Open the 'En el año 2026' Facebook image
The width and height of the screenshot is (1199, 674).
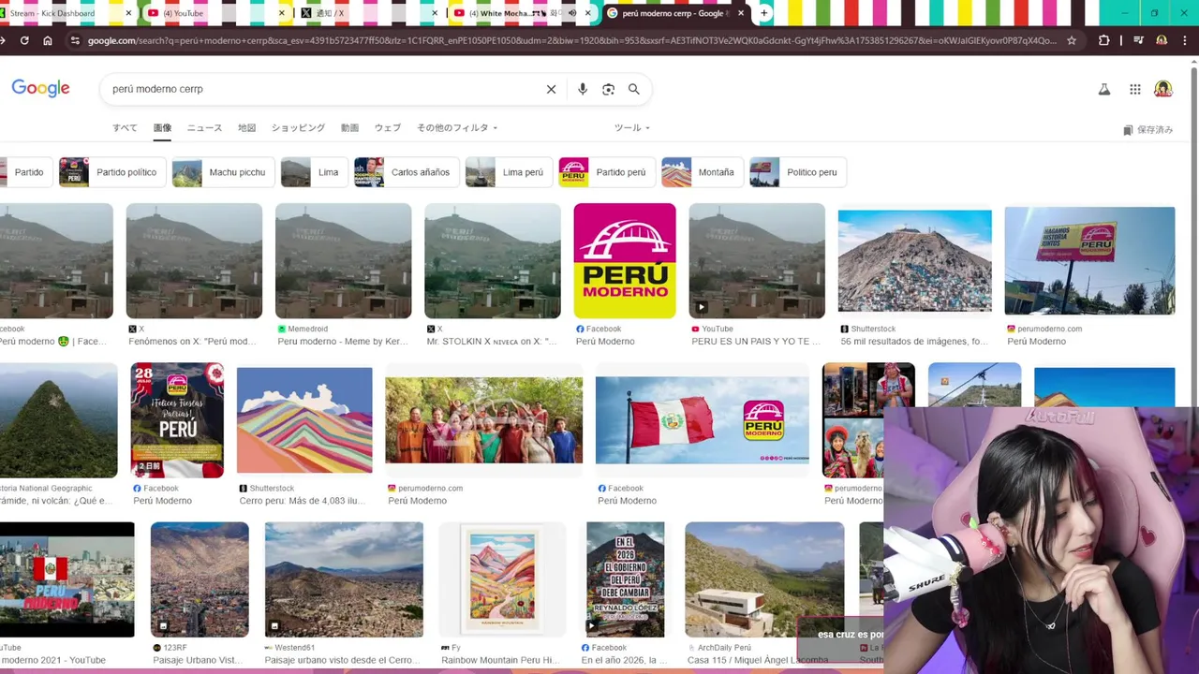coord(625,579)
